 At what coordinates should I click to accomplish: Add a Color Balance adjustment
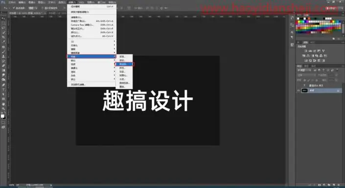308,56
